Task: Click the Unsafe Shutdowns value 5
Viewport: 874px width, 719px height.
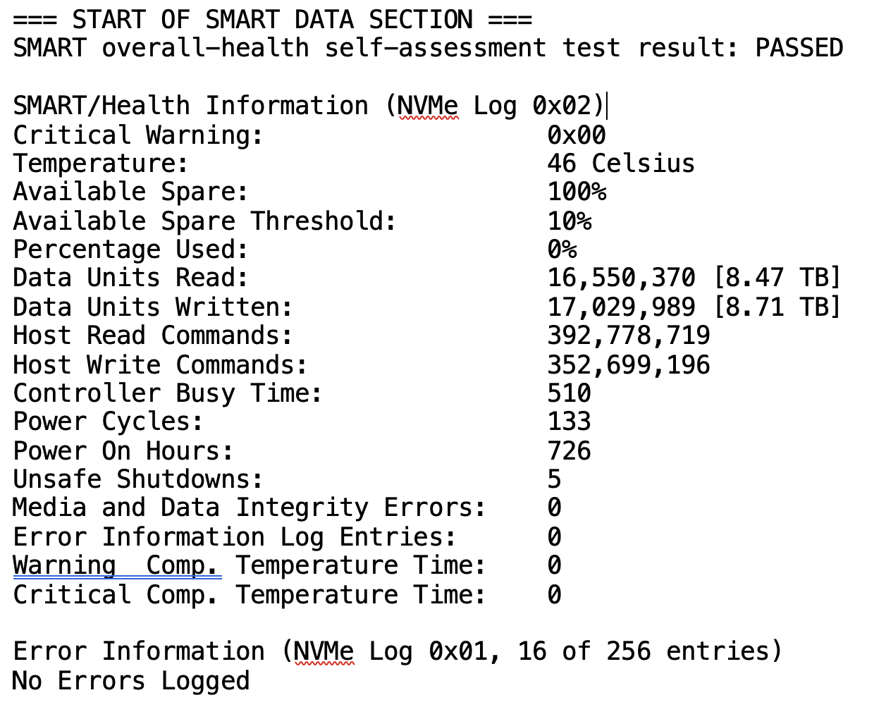Action: tap(555, 479)
